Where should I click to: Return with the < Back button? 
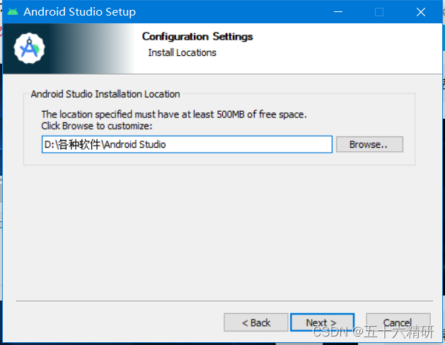[255, 322]
